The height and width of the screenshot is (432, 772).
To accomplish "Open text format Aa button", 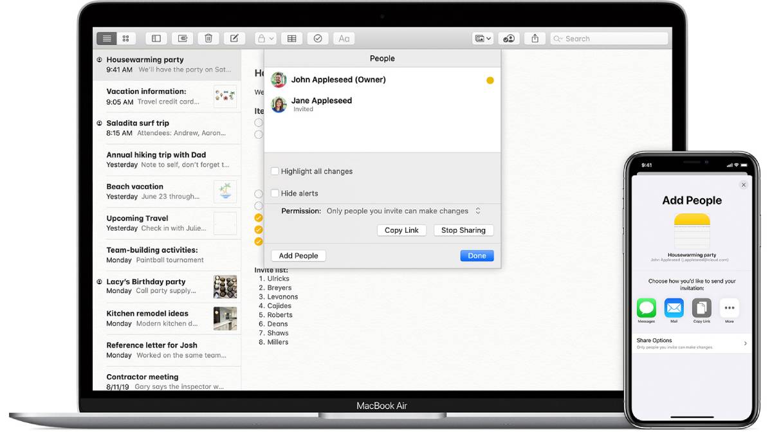I will 344,39.
